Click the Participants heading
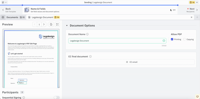 [10, 92]
